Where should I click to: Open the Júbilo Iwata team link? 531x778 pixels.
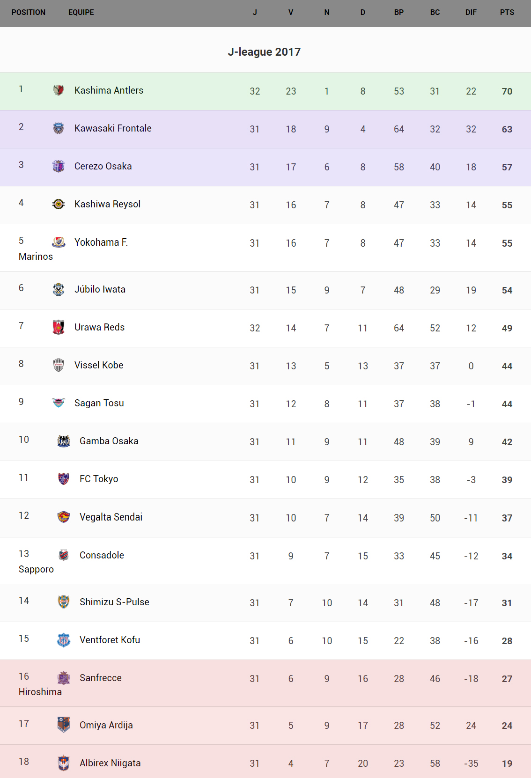100,289
